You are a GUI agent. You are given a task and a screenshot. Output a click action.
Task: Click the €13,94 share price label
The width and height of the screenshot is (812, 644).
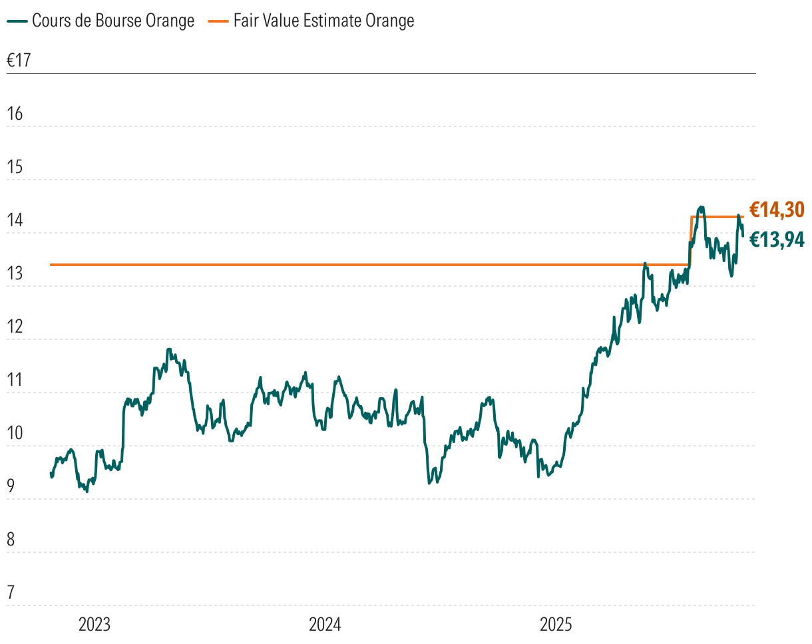click(x=777, y=240)
